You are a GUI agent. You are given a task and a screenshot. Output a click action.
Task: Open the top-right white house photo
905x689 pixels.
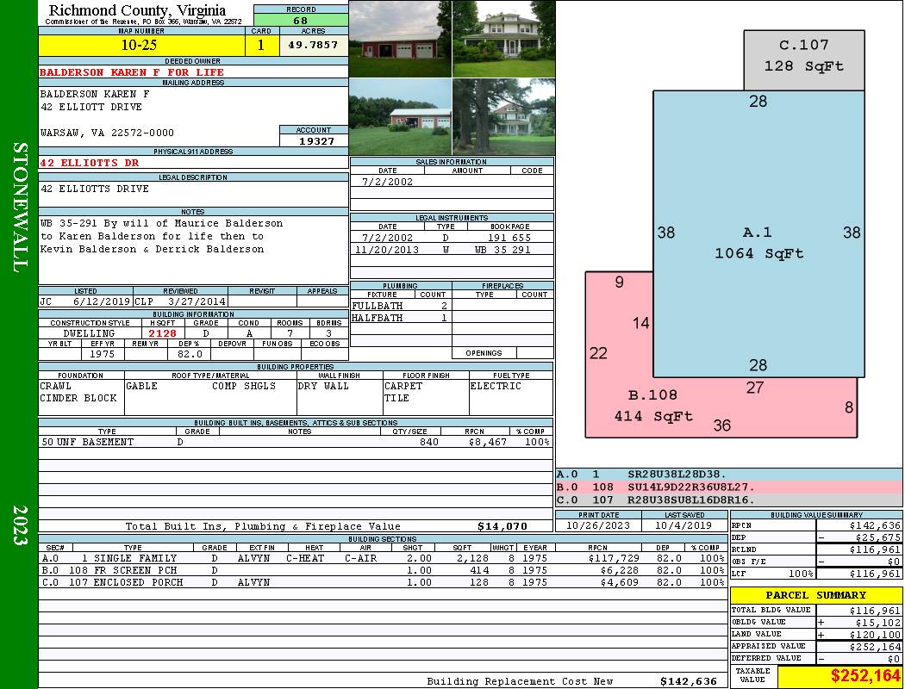(502, 39)
